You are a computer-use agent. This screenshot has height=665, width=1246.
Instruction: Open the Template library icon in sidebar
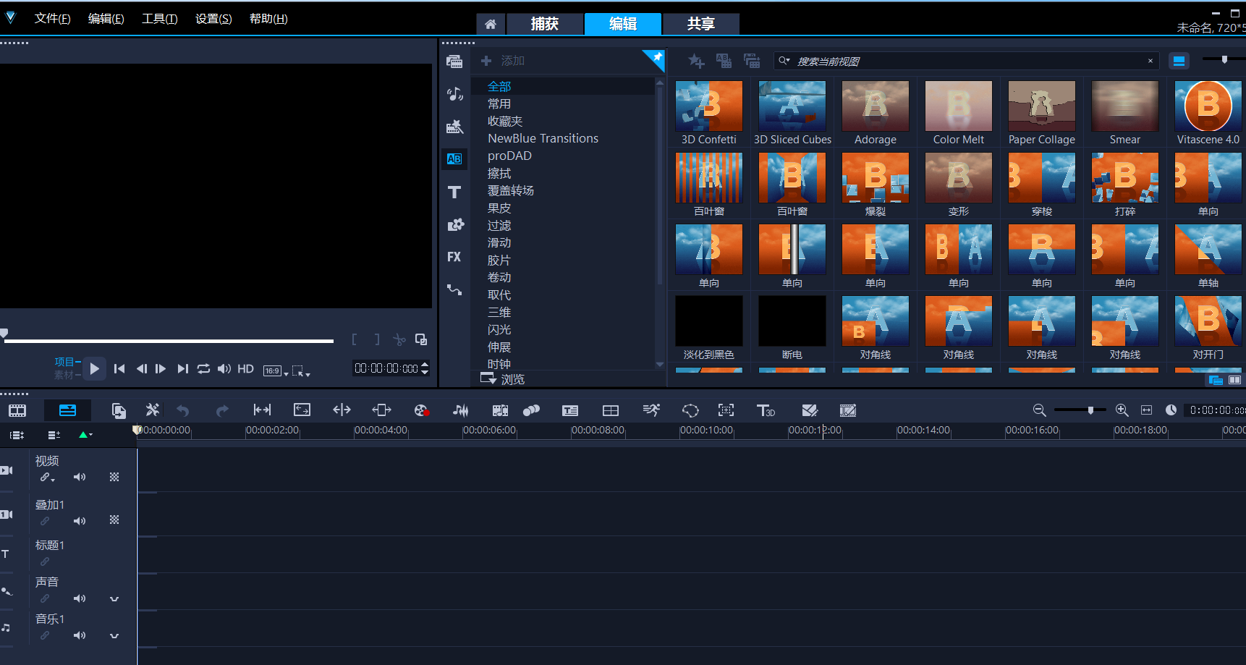(454, 127)
